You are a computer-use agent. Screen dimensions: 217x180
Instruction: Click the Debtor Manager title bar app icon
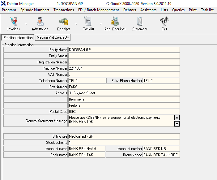pos(4,4)
